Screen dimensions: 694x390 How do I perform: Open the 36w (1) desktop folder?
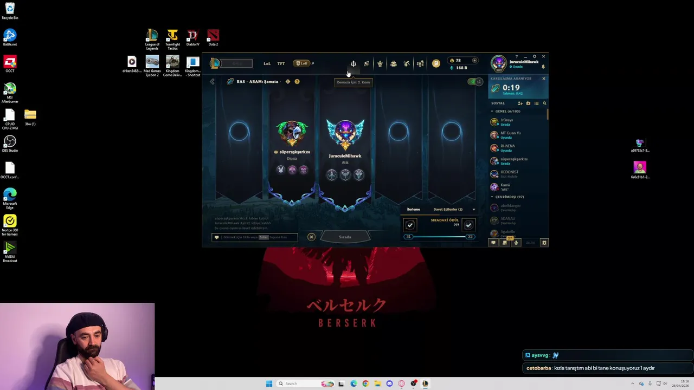pos(30,116)
